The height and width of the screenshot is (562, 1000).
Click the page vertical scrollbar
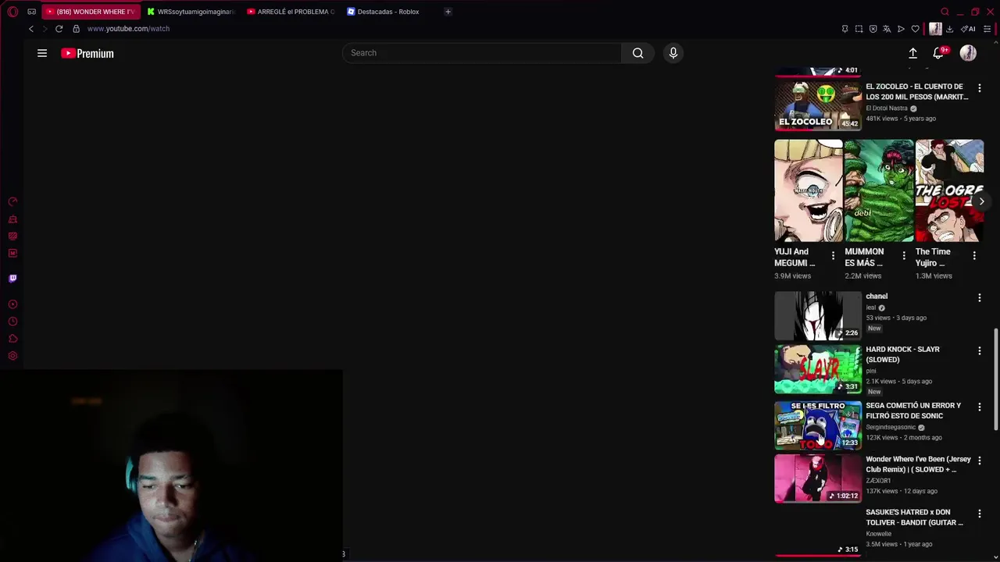995,379
